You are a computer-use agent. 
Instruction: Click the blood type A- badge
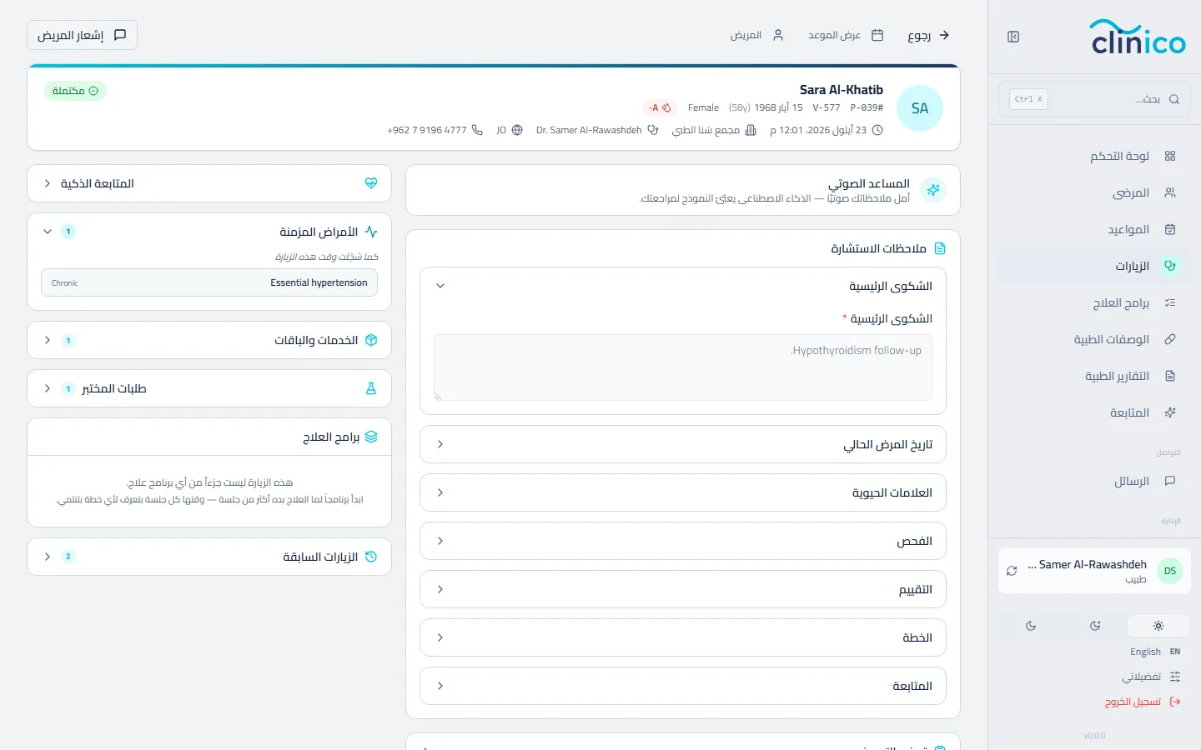(661, 107)
